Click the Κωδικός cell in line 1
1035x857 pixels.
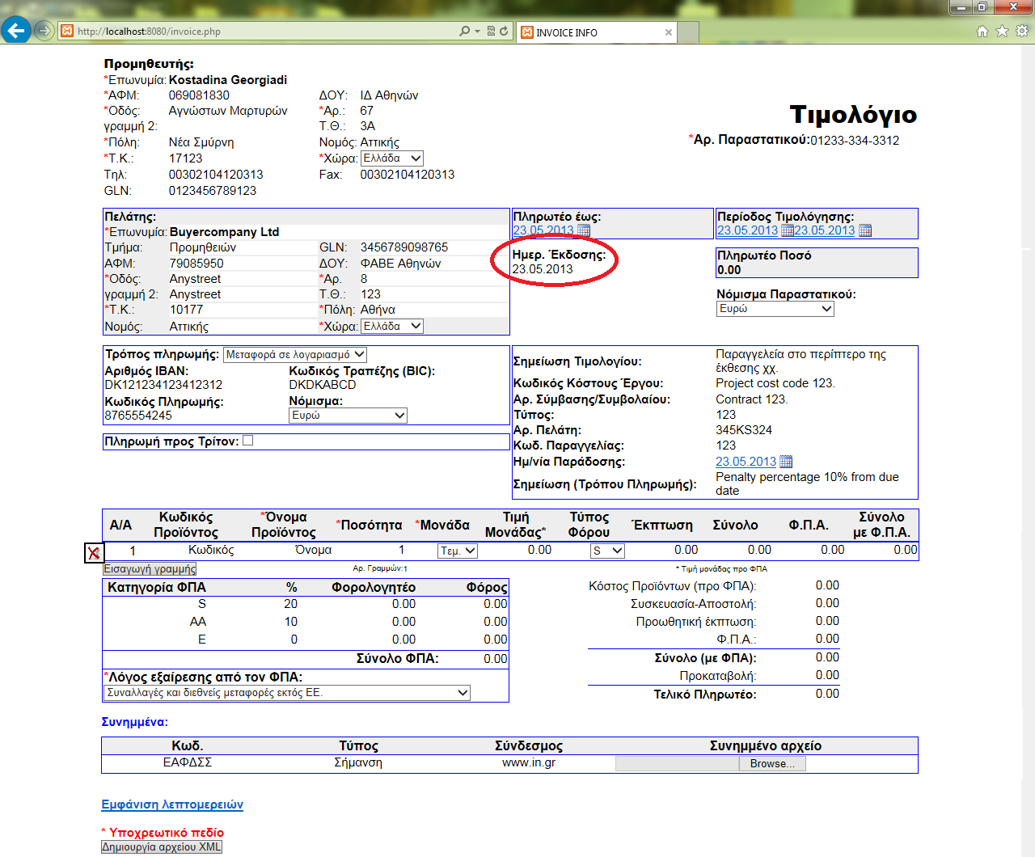(211, 550)
